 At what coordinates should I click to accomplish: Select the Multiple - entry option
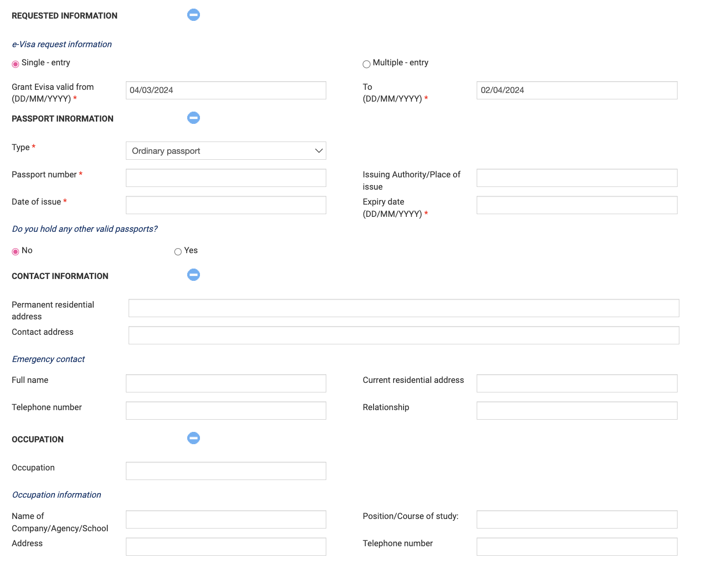coord(366,64)
